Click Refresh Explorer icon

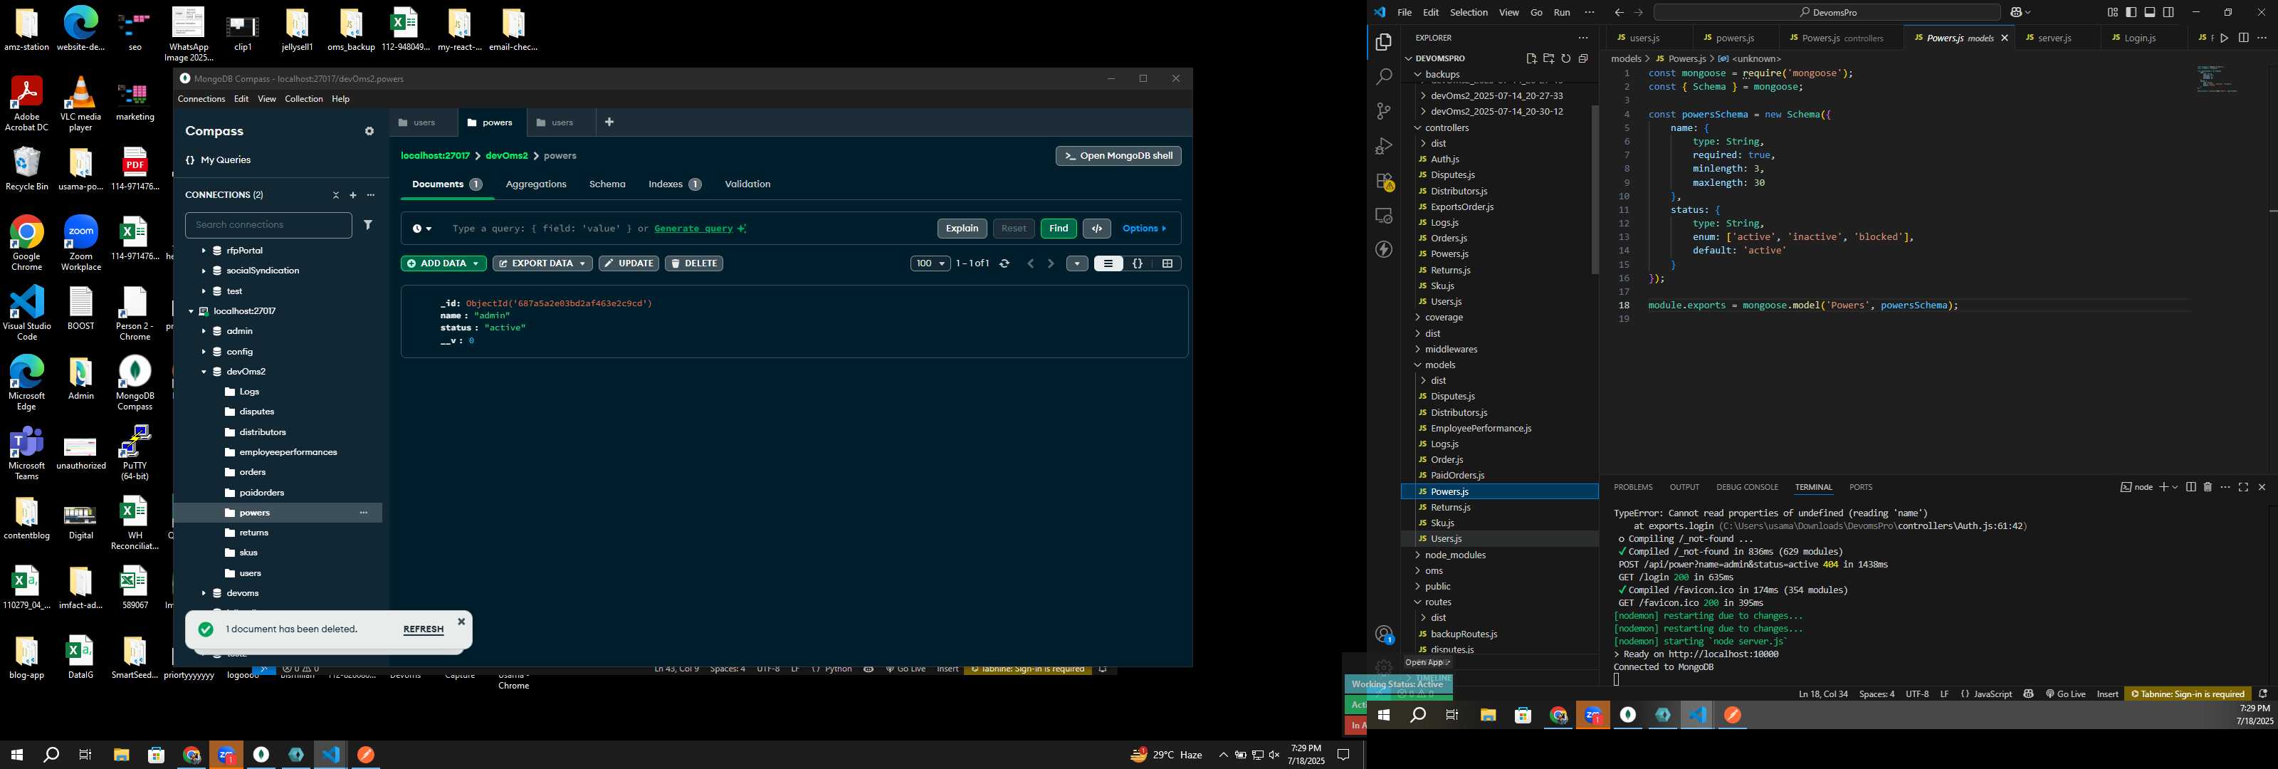[x=1566, y=58]
